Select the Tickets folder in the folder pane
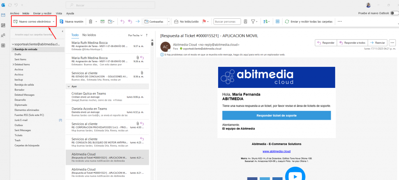This screenshot has width=399, height=180. click(x=19, y=135)
